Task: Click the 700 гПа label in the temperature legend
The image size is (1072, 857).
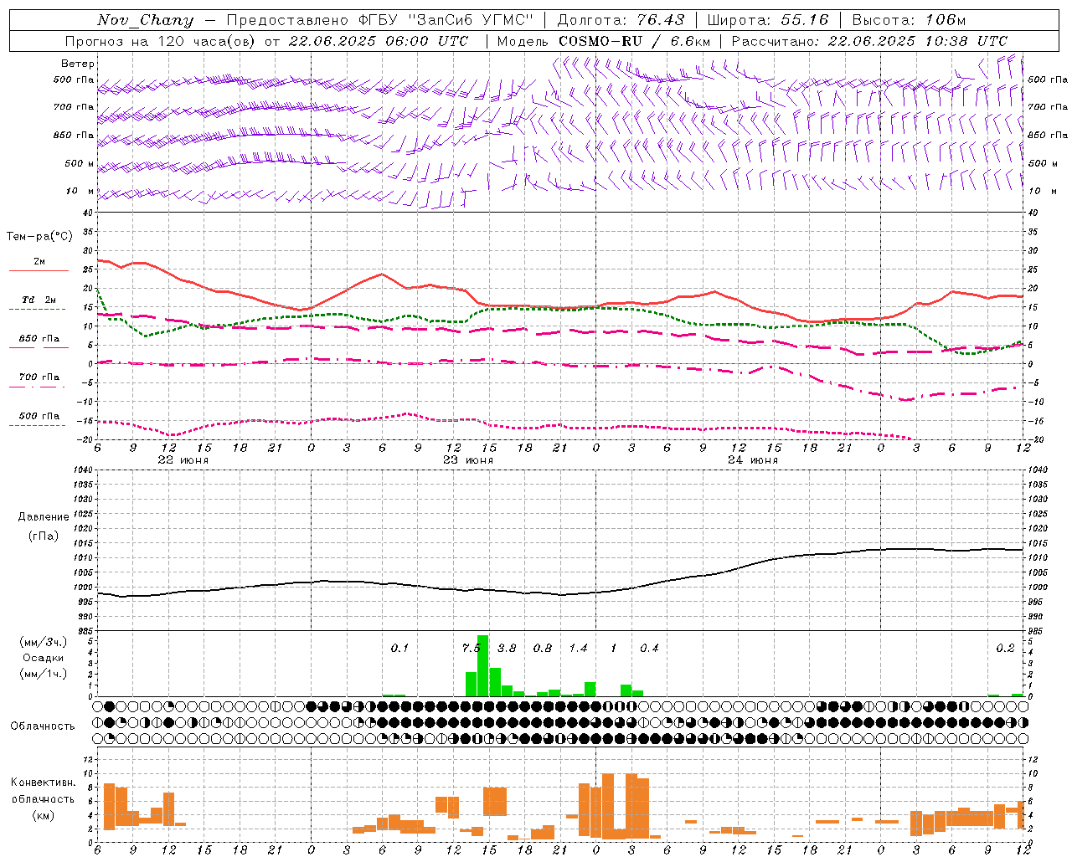Action: pos(39,377)
